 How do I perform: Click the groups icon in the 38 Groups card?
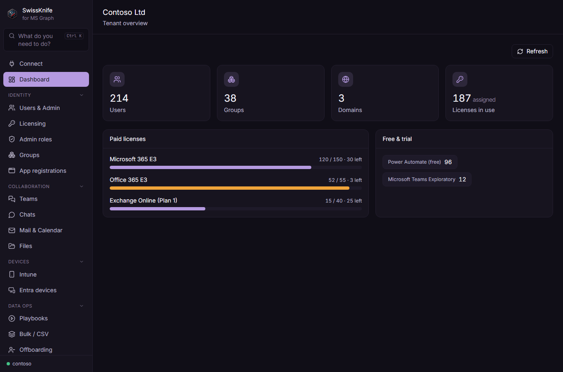[x=231, y=79]
